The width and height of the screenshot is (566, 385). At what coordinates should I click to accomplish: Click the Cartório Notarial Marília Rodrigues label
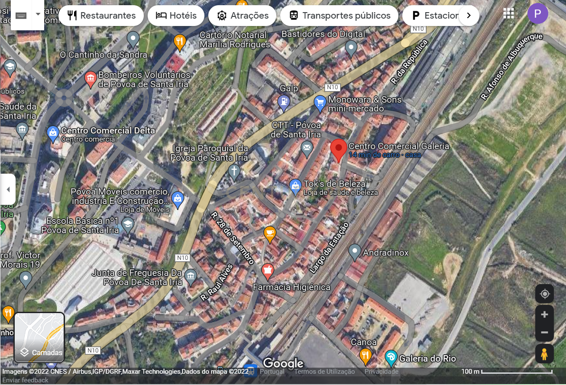pos(235,39)
